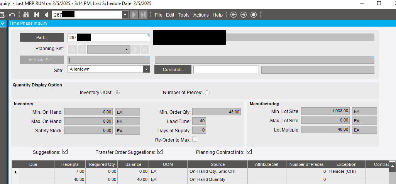
Task: Click the Undo arrow icon
Action: (x=12, y=15)
